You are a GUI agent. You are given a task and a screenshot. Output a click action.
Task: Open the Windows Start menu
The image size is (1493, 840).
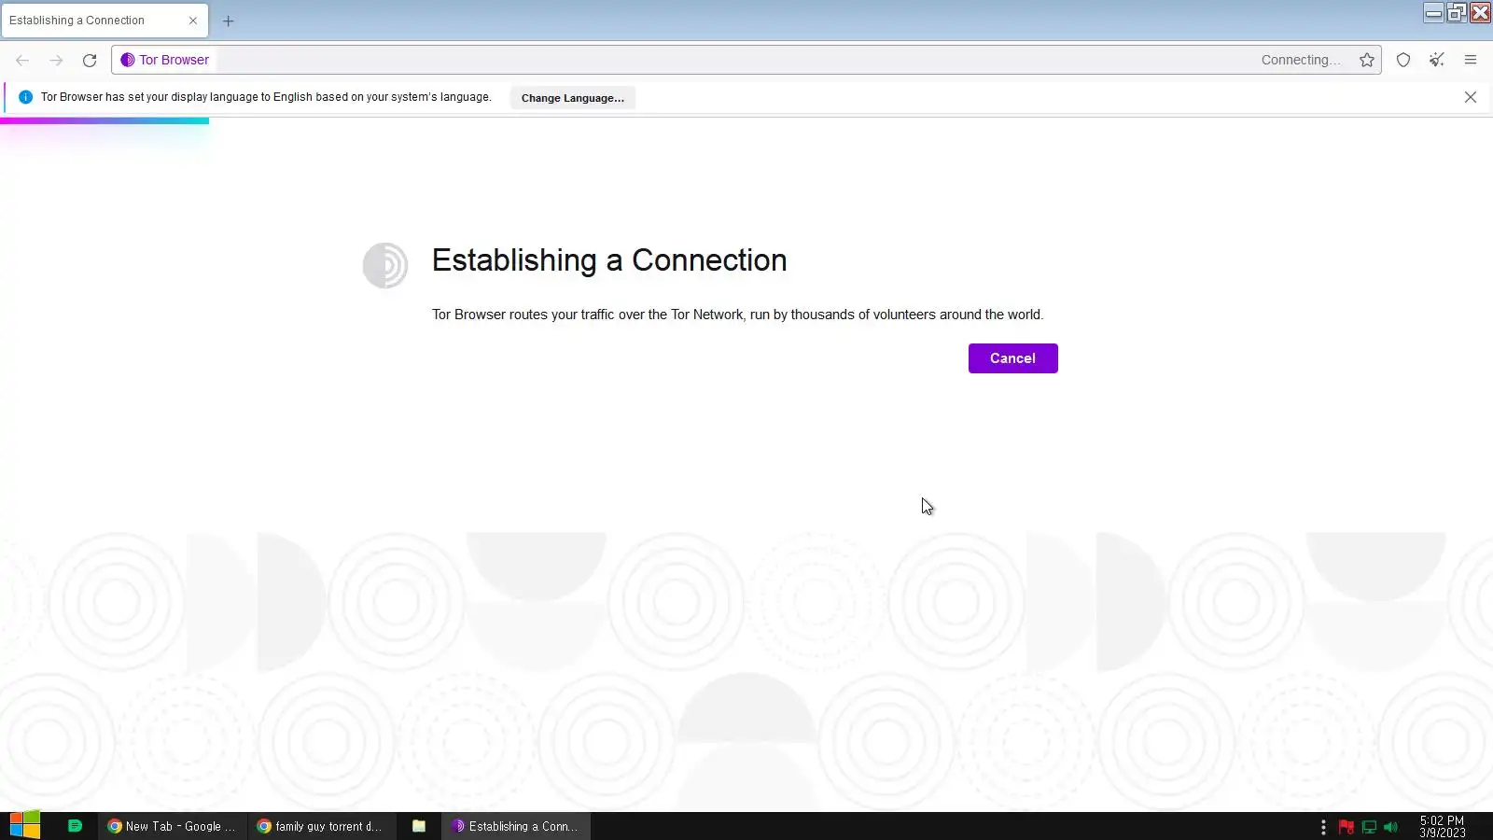(25, 826)
